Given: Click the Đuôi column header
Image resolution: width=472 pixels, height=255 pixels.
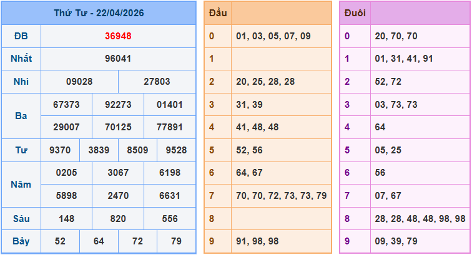Looking at the screenshot, I should [355, 13].
